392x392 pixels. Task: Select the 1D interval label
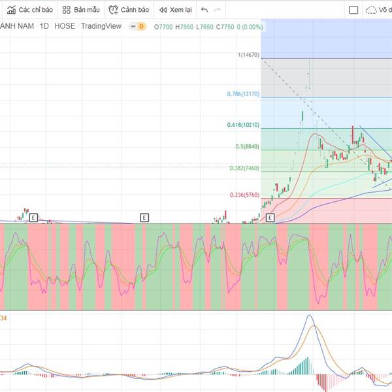[44, 26]
